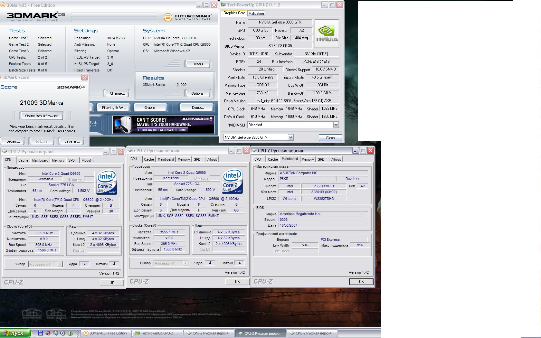Click Save as... in the Score window
This screenshot has height=338, width=541.
[x=72, y=141]
